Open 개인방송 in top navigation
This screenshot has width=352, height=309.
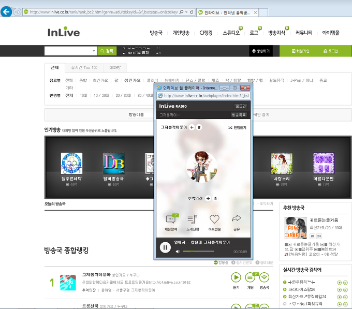coord(181,33)
